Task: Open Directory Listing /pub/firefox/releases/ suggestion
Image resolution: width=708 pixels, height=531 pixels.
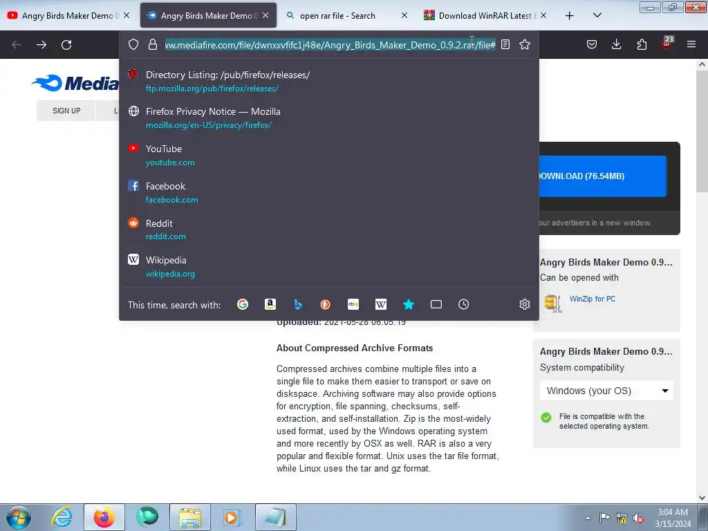Action: (329, 82)
